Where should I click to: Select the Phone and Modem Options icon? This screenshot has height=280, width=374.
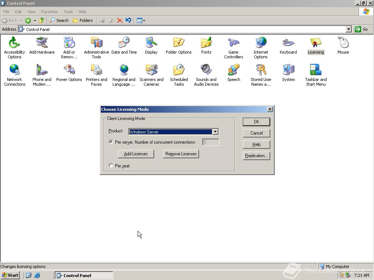[42, 75]
